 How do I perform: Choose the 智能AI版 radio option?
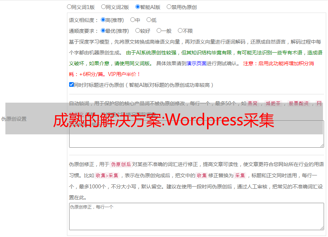coord(138,7)
